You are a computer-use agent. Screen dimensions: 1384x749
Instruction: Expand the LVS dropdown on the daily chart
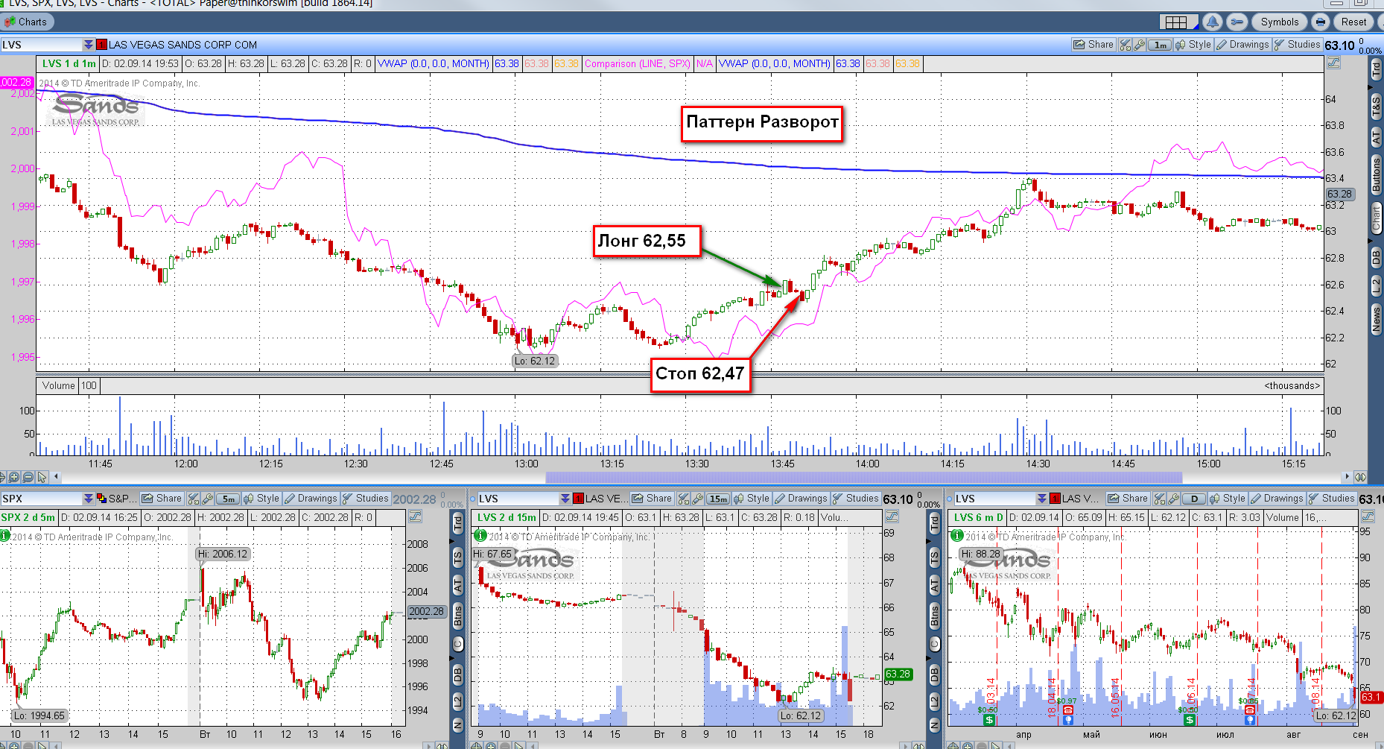1042,499
